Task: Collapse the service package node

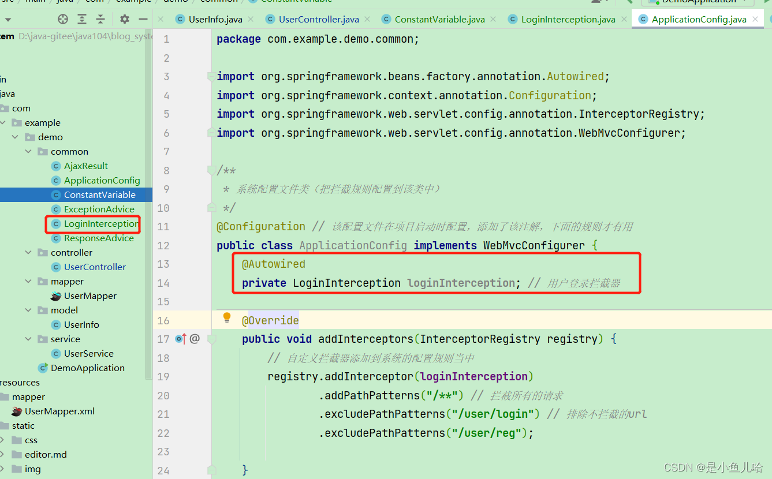Action: [x=29, y=339]
